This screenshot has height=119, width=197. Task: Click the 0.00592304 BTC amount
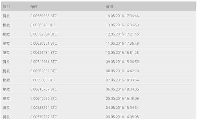coord(43,34)
